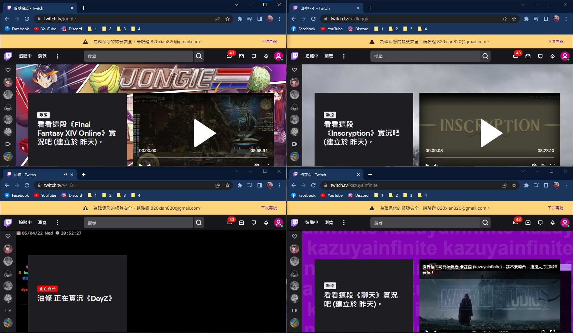The image size is (573, 333).
Task: Click 離線 badge in rekileggy window
Action: coord(330,115)
